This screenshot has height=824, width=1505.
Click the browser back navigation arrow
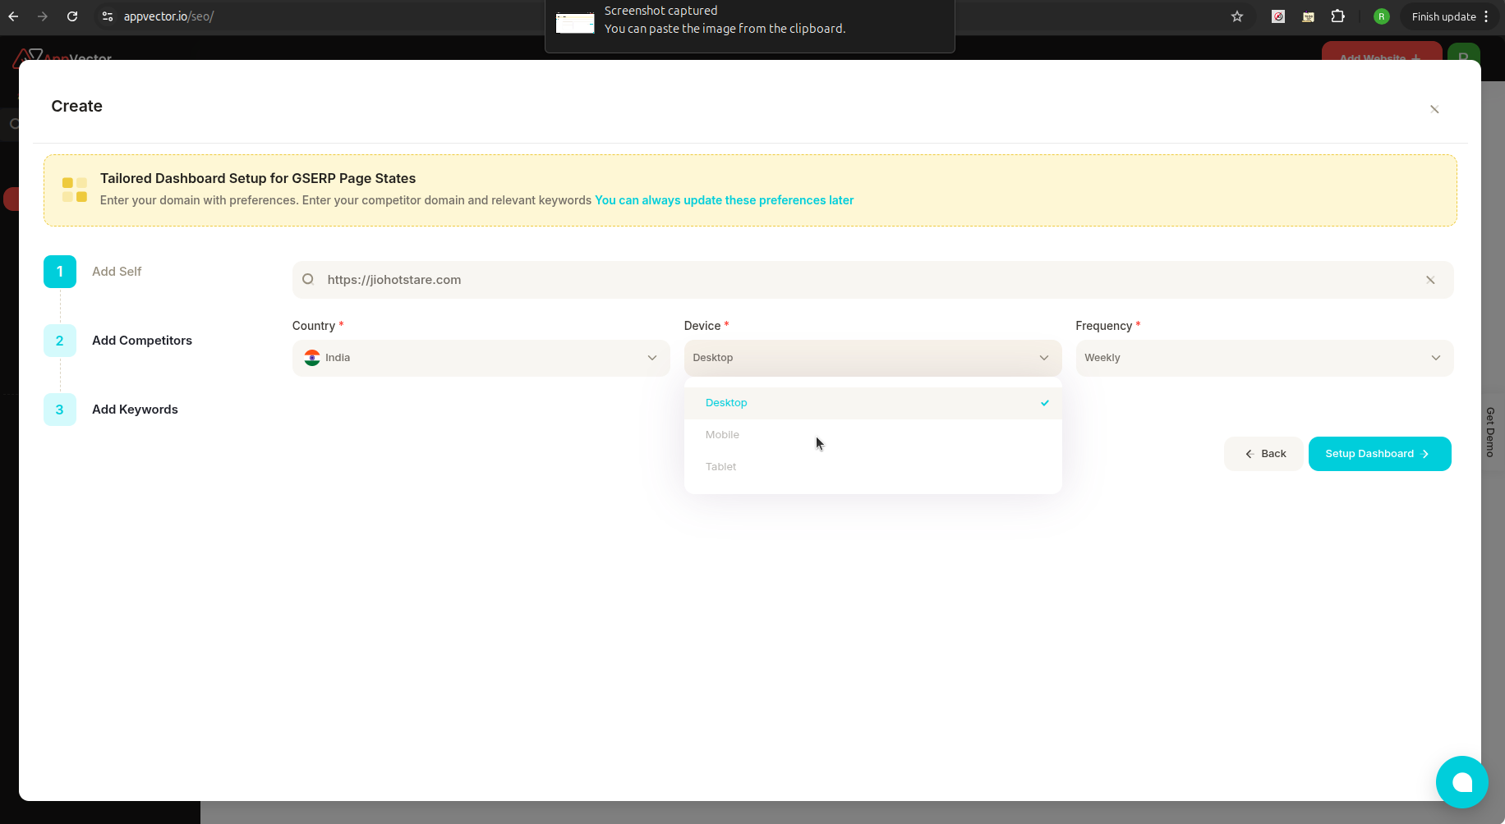(x=13, y=16)
